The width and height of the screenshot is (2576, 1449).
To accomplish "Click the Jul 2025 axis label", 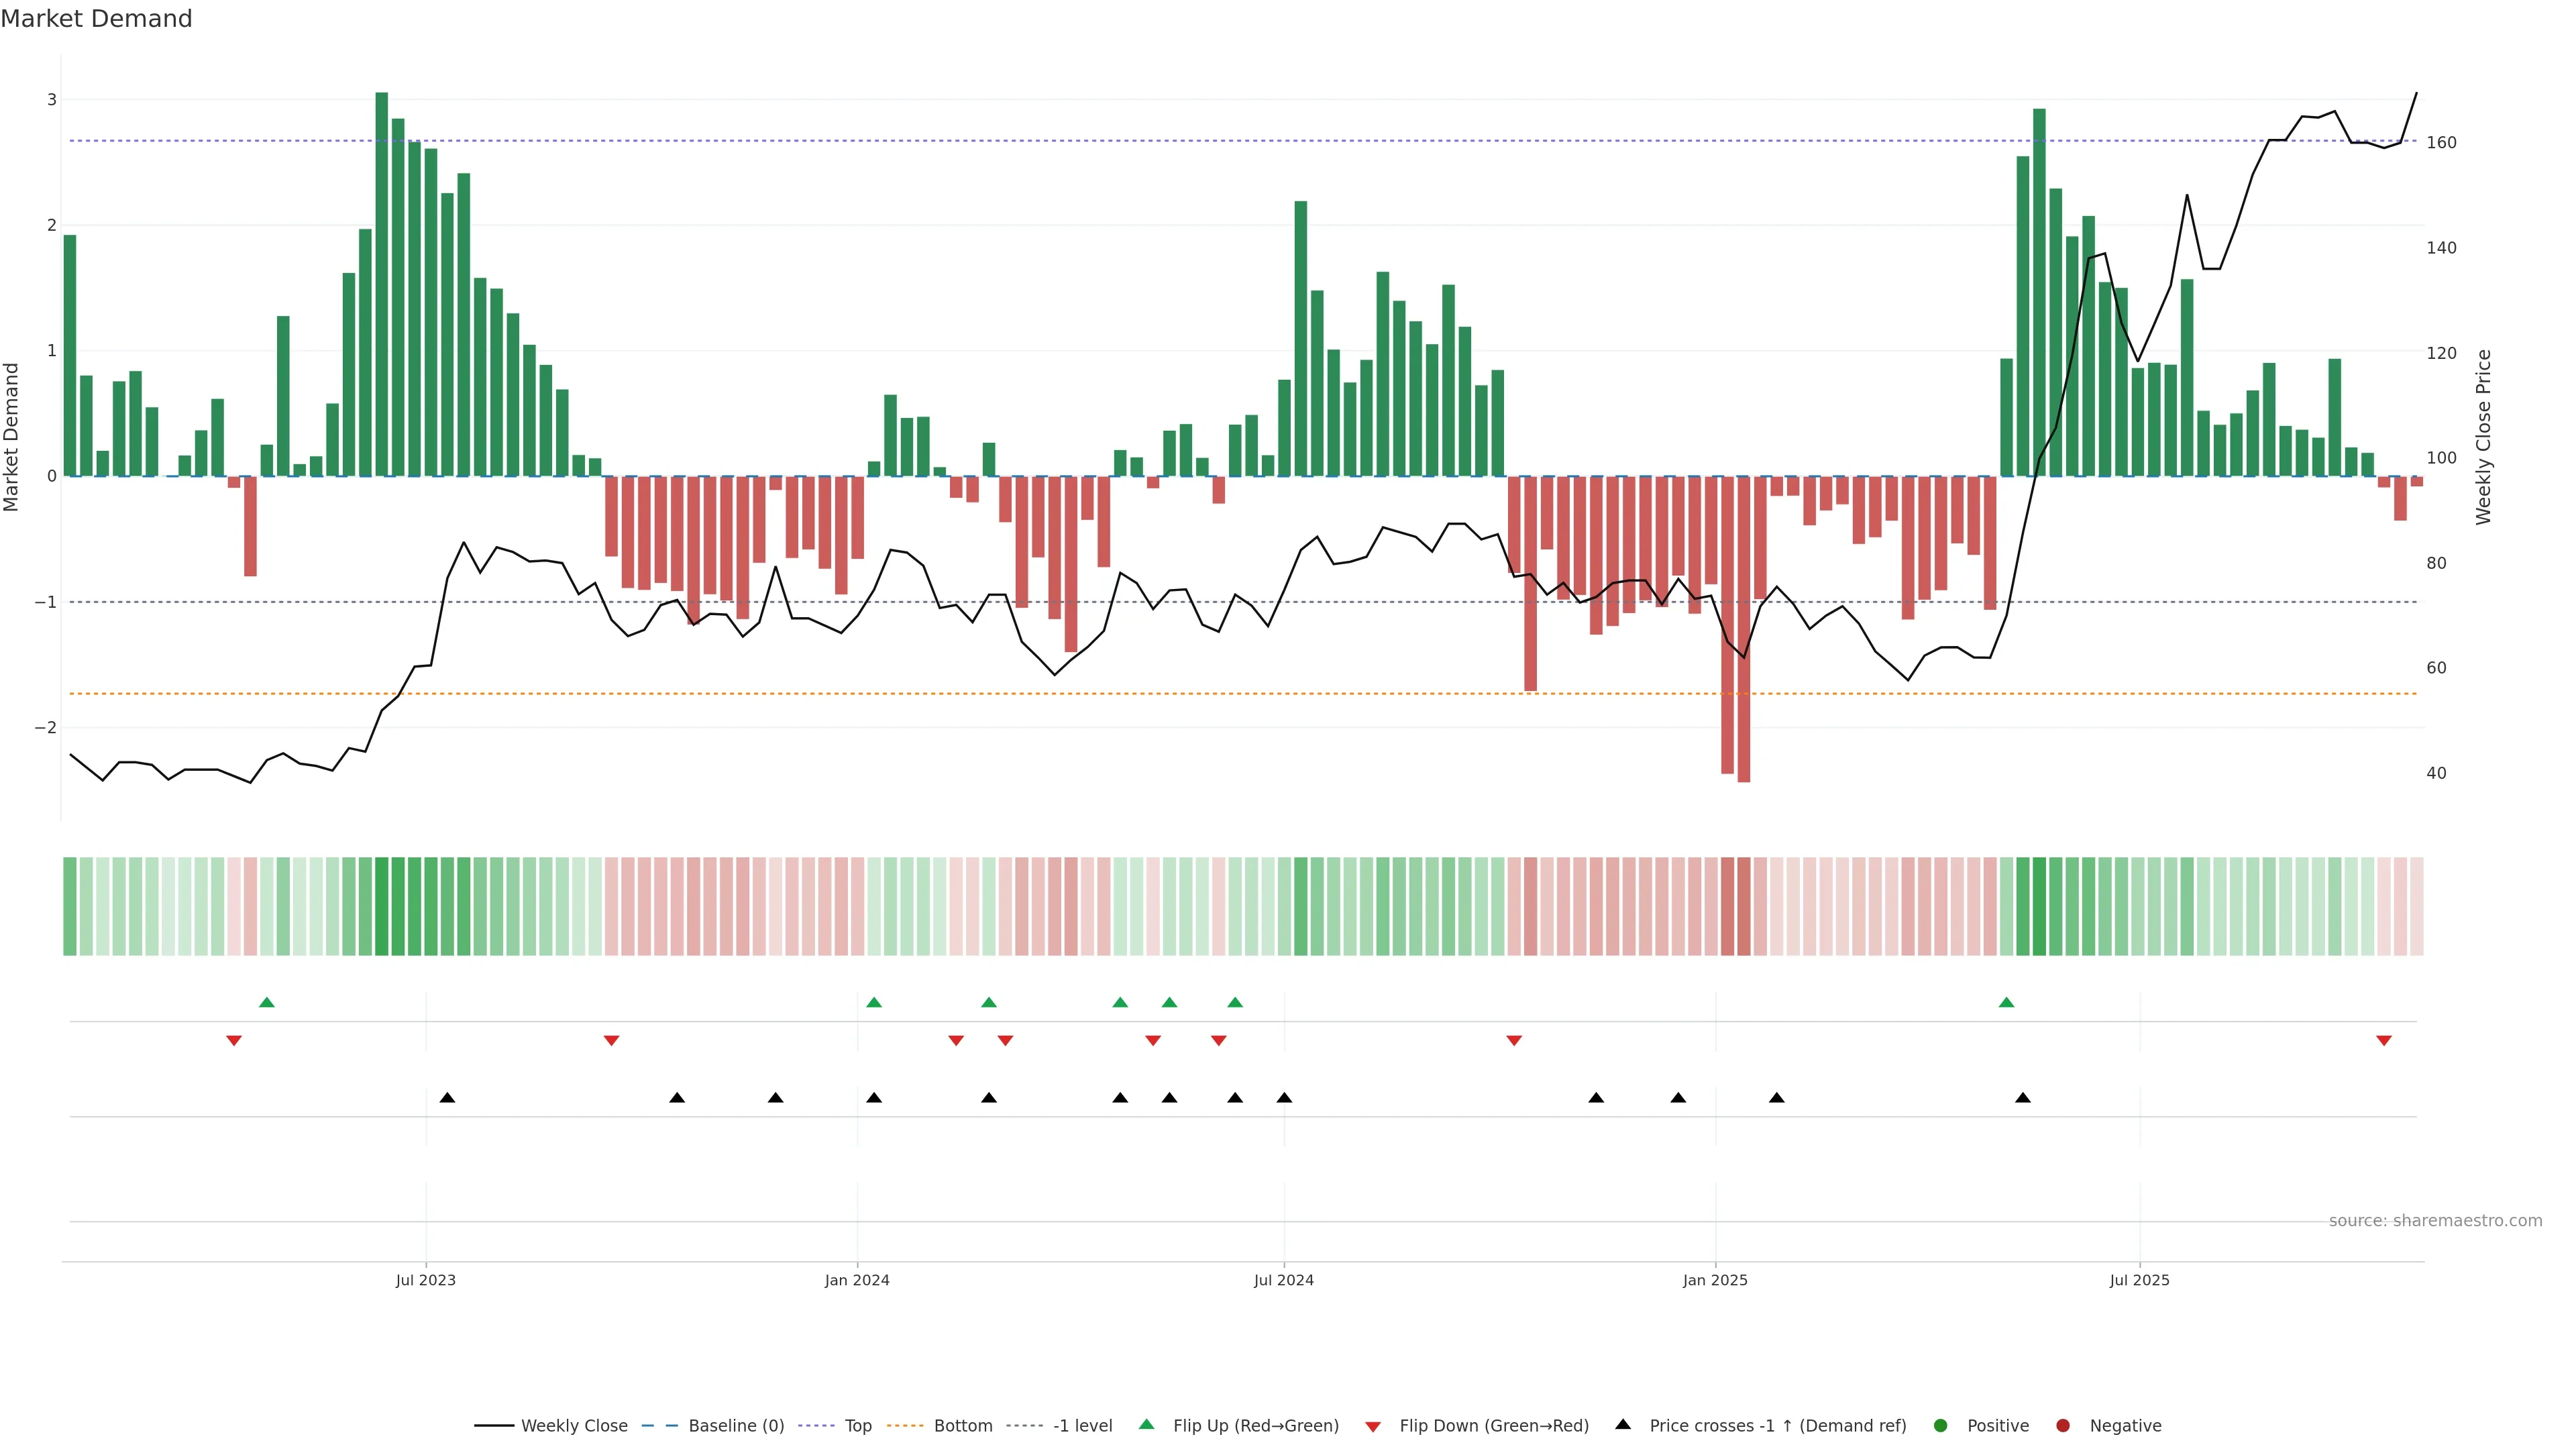I will [x=2139, y=1280].
